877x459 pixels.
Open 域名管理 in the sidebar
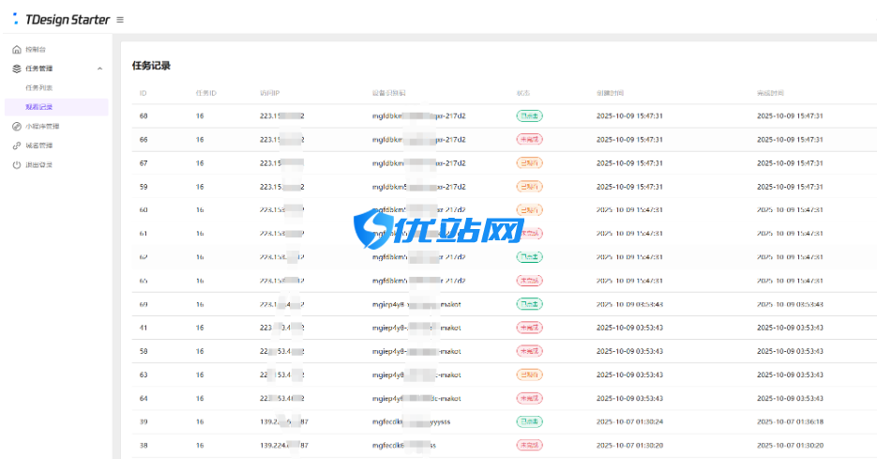click(x=39, y=145)
